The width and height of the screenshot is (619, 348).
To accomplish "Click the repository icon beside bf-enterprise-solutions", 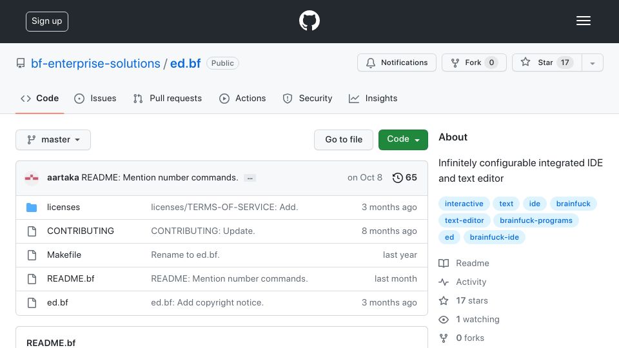I will click(21, 63).
